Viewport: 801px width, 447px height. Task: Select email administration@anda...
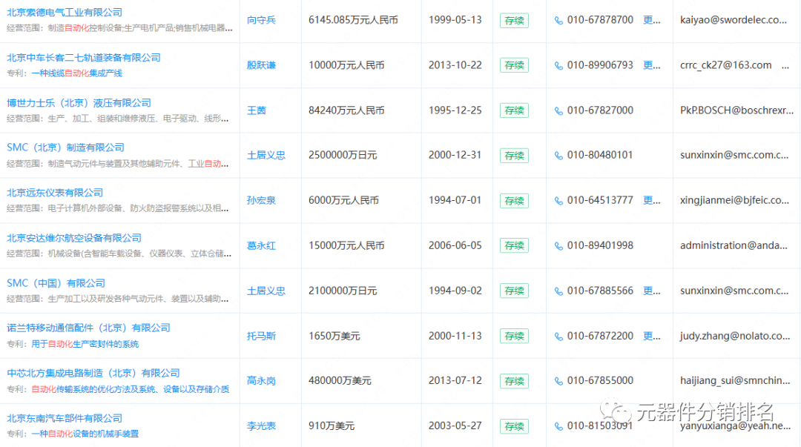(x=734, y=245)
